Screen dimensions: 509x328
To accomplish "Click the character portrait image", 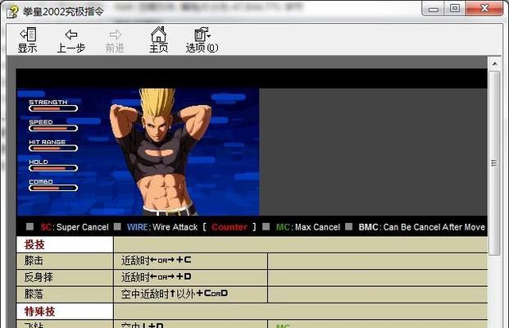I will [x=139, y=152].
